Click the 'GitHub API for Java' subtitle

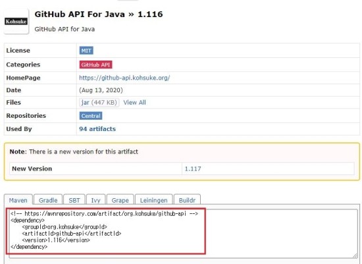(x=65, y=29)
